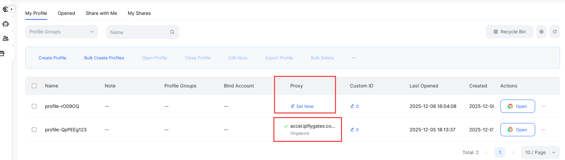This screenshot has height=160, width=565.
Task: Check the profile-QpPEEg123 row checkbox
Action: point(34,130)
